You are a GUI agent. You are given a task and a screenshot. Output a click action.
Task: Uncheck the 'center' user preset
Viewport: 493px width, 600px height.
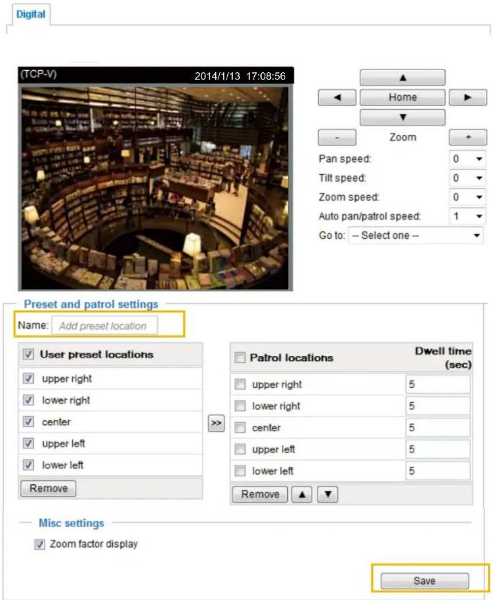coord(28,422)
